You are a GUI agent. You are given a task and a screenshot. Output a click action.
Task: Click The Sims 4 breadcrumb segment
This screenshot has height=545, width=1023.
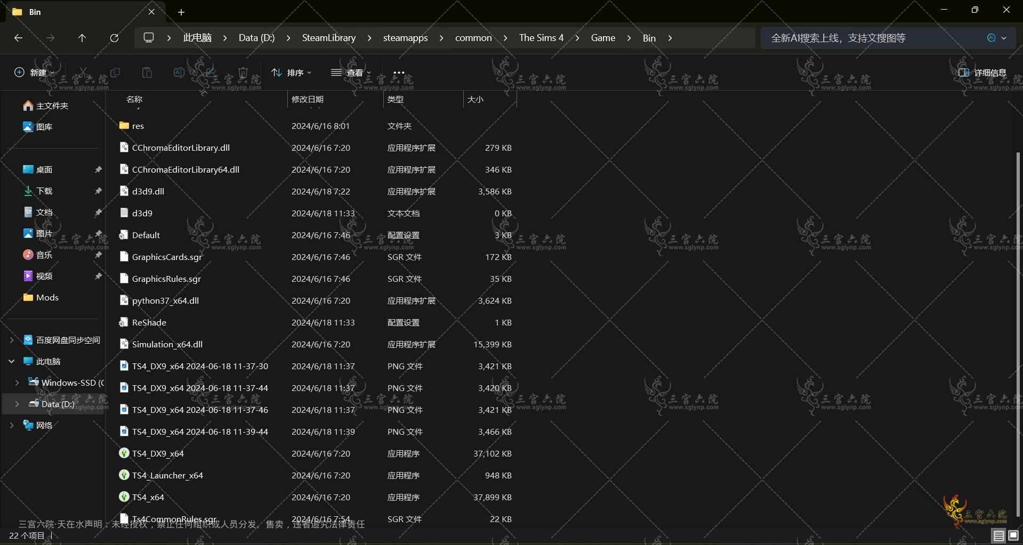(541, 38)
